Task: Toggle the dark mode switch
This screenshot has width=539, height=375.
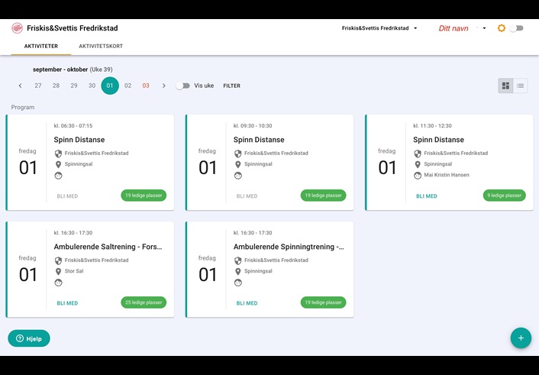Action: click(516, 28)
